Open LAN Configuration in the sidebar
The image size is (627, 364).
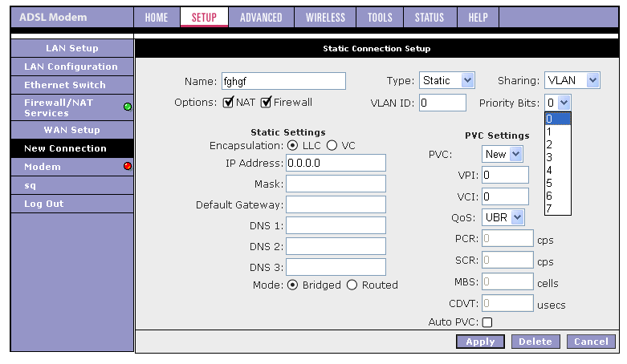pos(72,67)
